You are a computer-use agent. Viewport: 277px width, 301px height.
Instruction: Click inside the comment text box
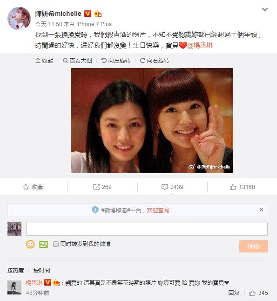click(x=147, y=229)
